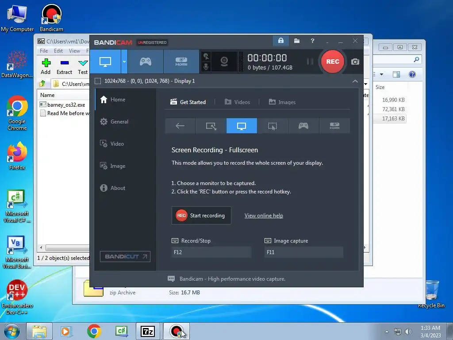Open Video settings in sidebar
This screenshot has width=453, height=340.
pyautogui.click(x=125, y=144)
